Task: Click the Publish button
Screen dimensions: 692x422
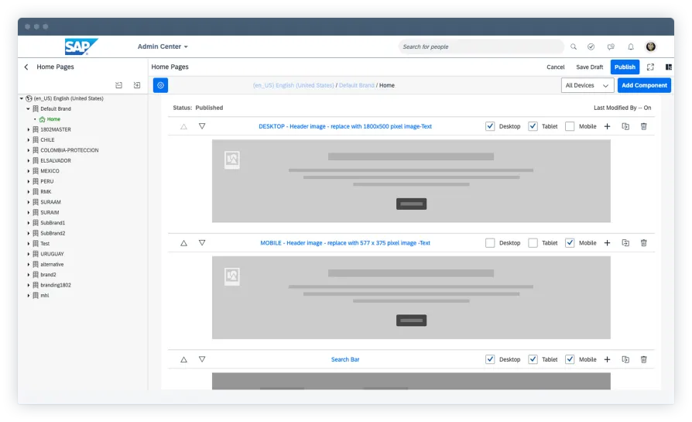Action: (x=625, y=67)
